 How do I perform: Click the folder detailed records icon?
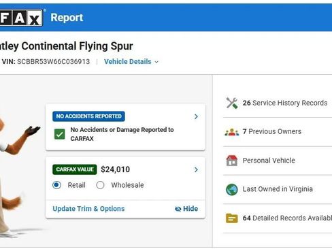click(x=232, y=218)
